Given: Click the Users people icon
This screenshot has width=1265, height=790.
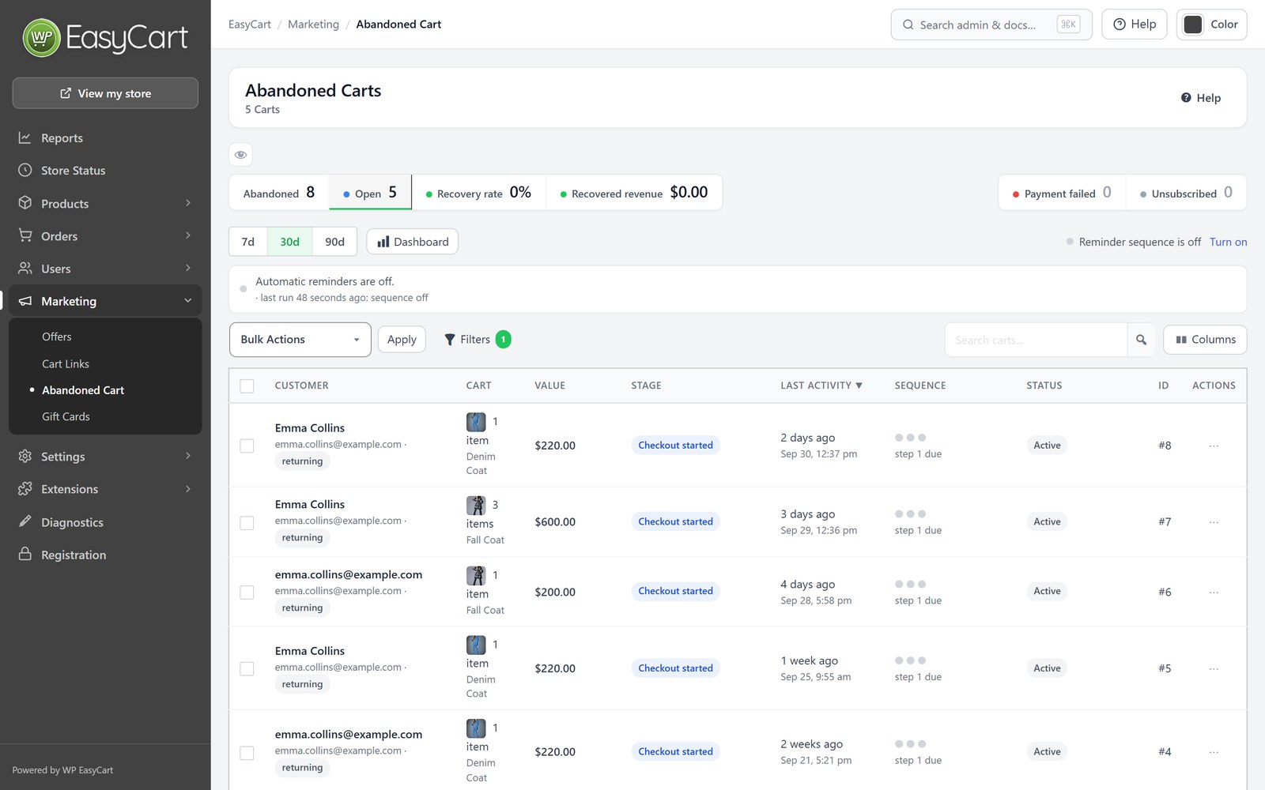Looking at the screenshot, I should pyautogui.click(x=25, y=269).
